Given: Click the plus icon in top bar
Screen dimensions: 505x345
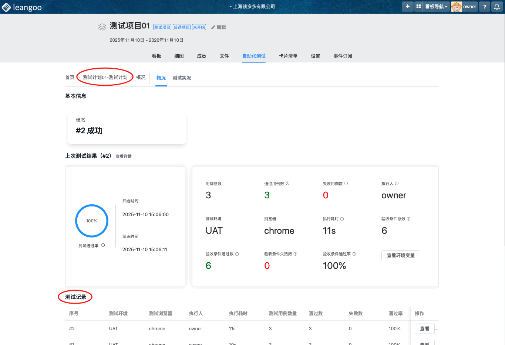Looking at the screenshot, I should [x=407, y=7].
